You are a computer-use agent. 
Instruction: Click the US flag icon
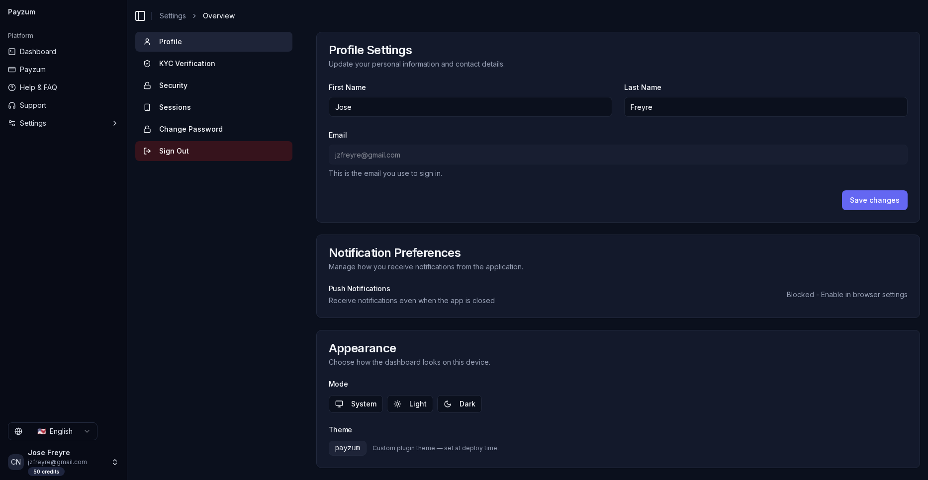tap(42, 431)
